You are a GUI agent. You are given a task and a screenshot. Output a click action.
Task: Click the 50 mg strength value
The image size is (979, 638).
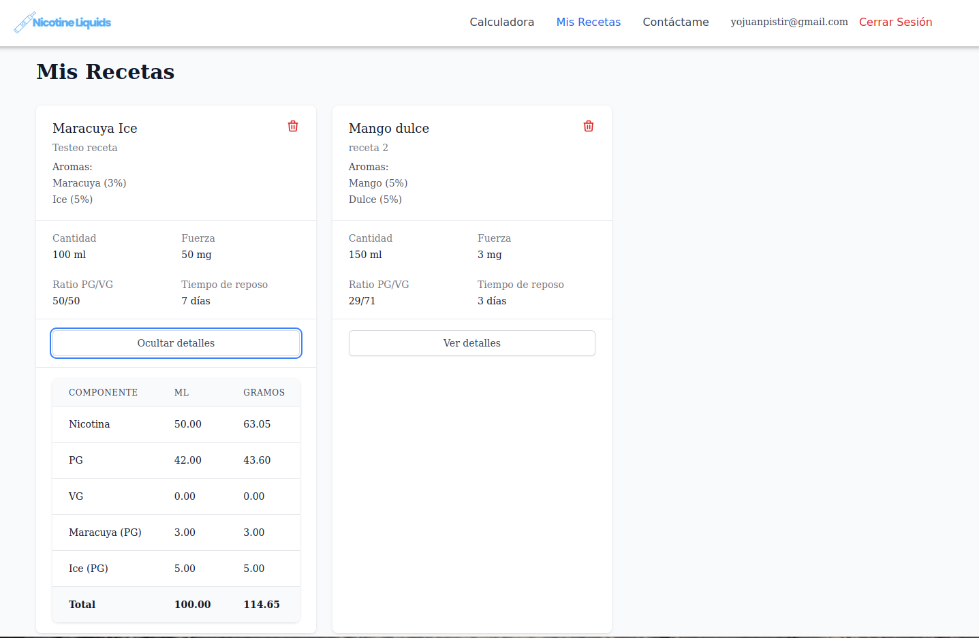click(197, 255)
